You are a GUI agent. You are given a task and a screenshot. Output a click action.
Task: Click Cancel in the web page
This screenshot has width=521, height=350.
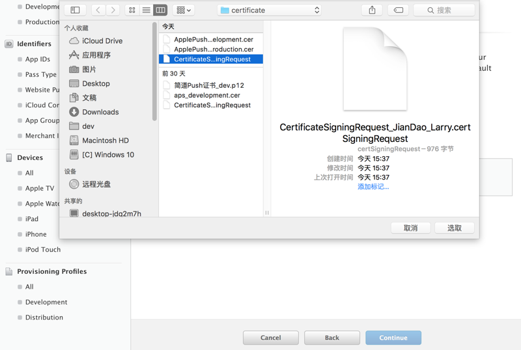click(x=271, y=338)
